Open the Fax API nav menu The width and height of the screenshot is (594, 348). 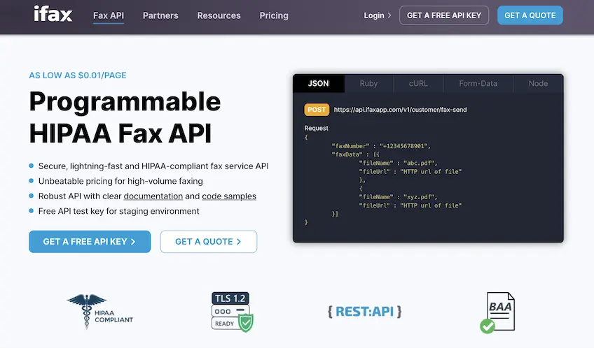(108, 15)
